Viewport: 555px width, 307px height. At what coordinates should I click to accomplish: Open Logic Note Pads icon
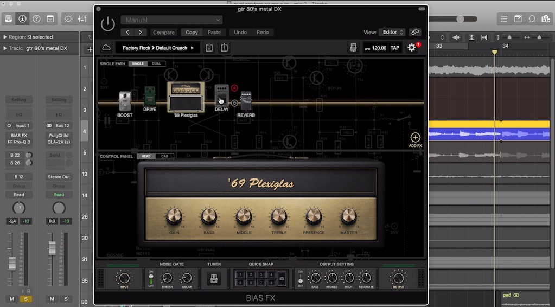(x=518, y=19)
